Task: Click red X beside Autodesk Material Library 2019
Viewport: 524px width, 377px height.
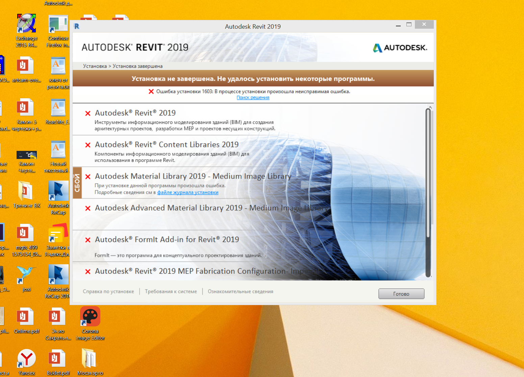Action: pyautogui.click(x=88, y=177)
